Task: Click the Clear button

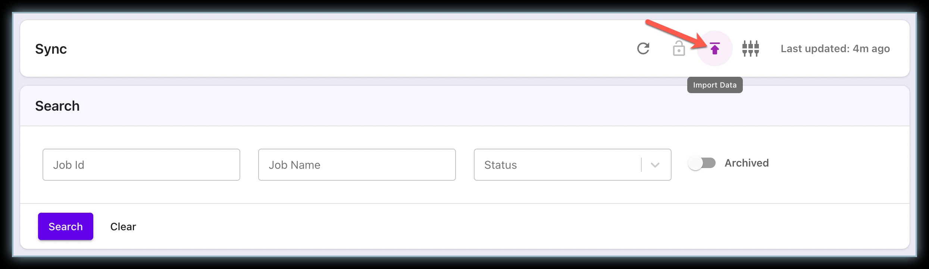Action: click(123, 227)
